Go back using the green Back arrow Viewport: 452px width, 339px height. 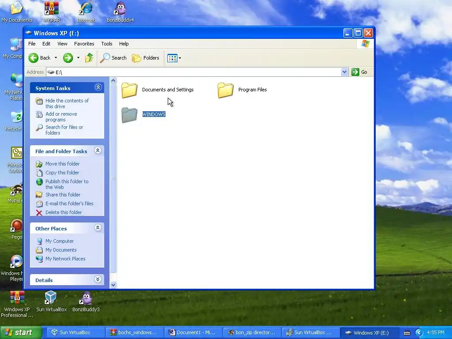tap(40, 58)
